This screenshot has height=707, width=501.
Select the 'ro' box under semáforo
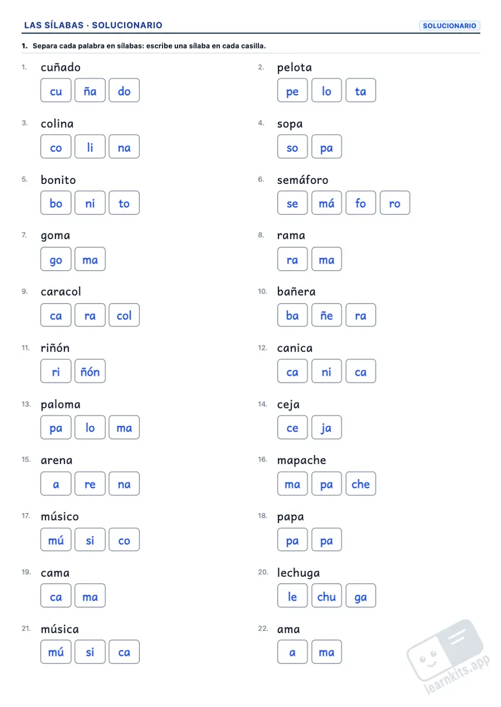(395, 203)
